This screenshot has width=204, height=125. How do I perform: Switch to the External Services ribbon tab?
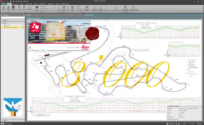coord(66,4)
